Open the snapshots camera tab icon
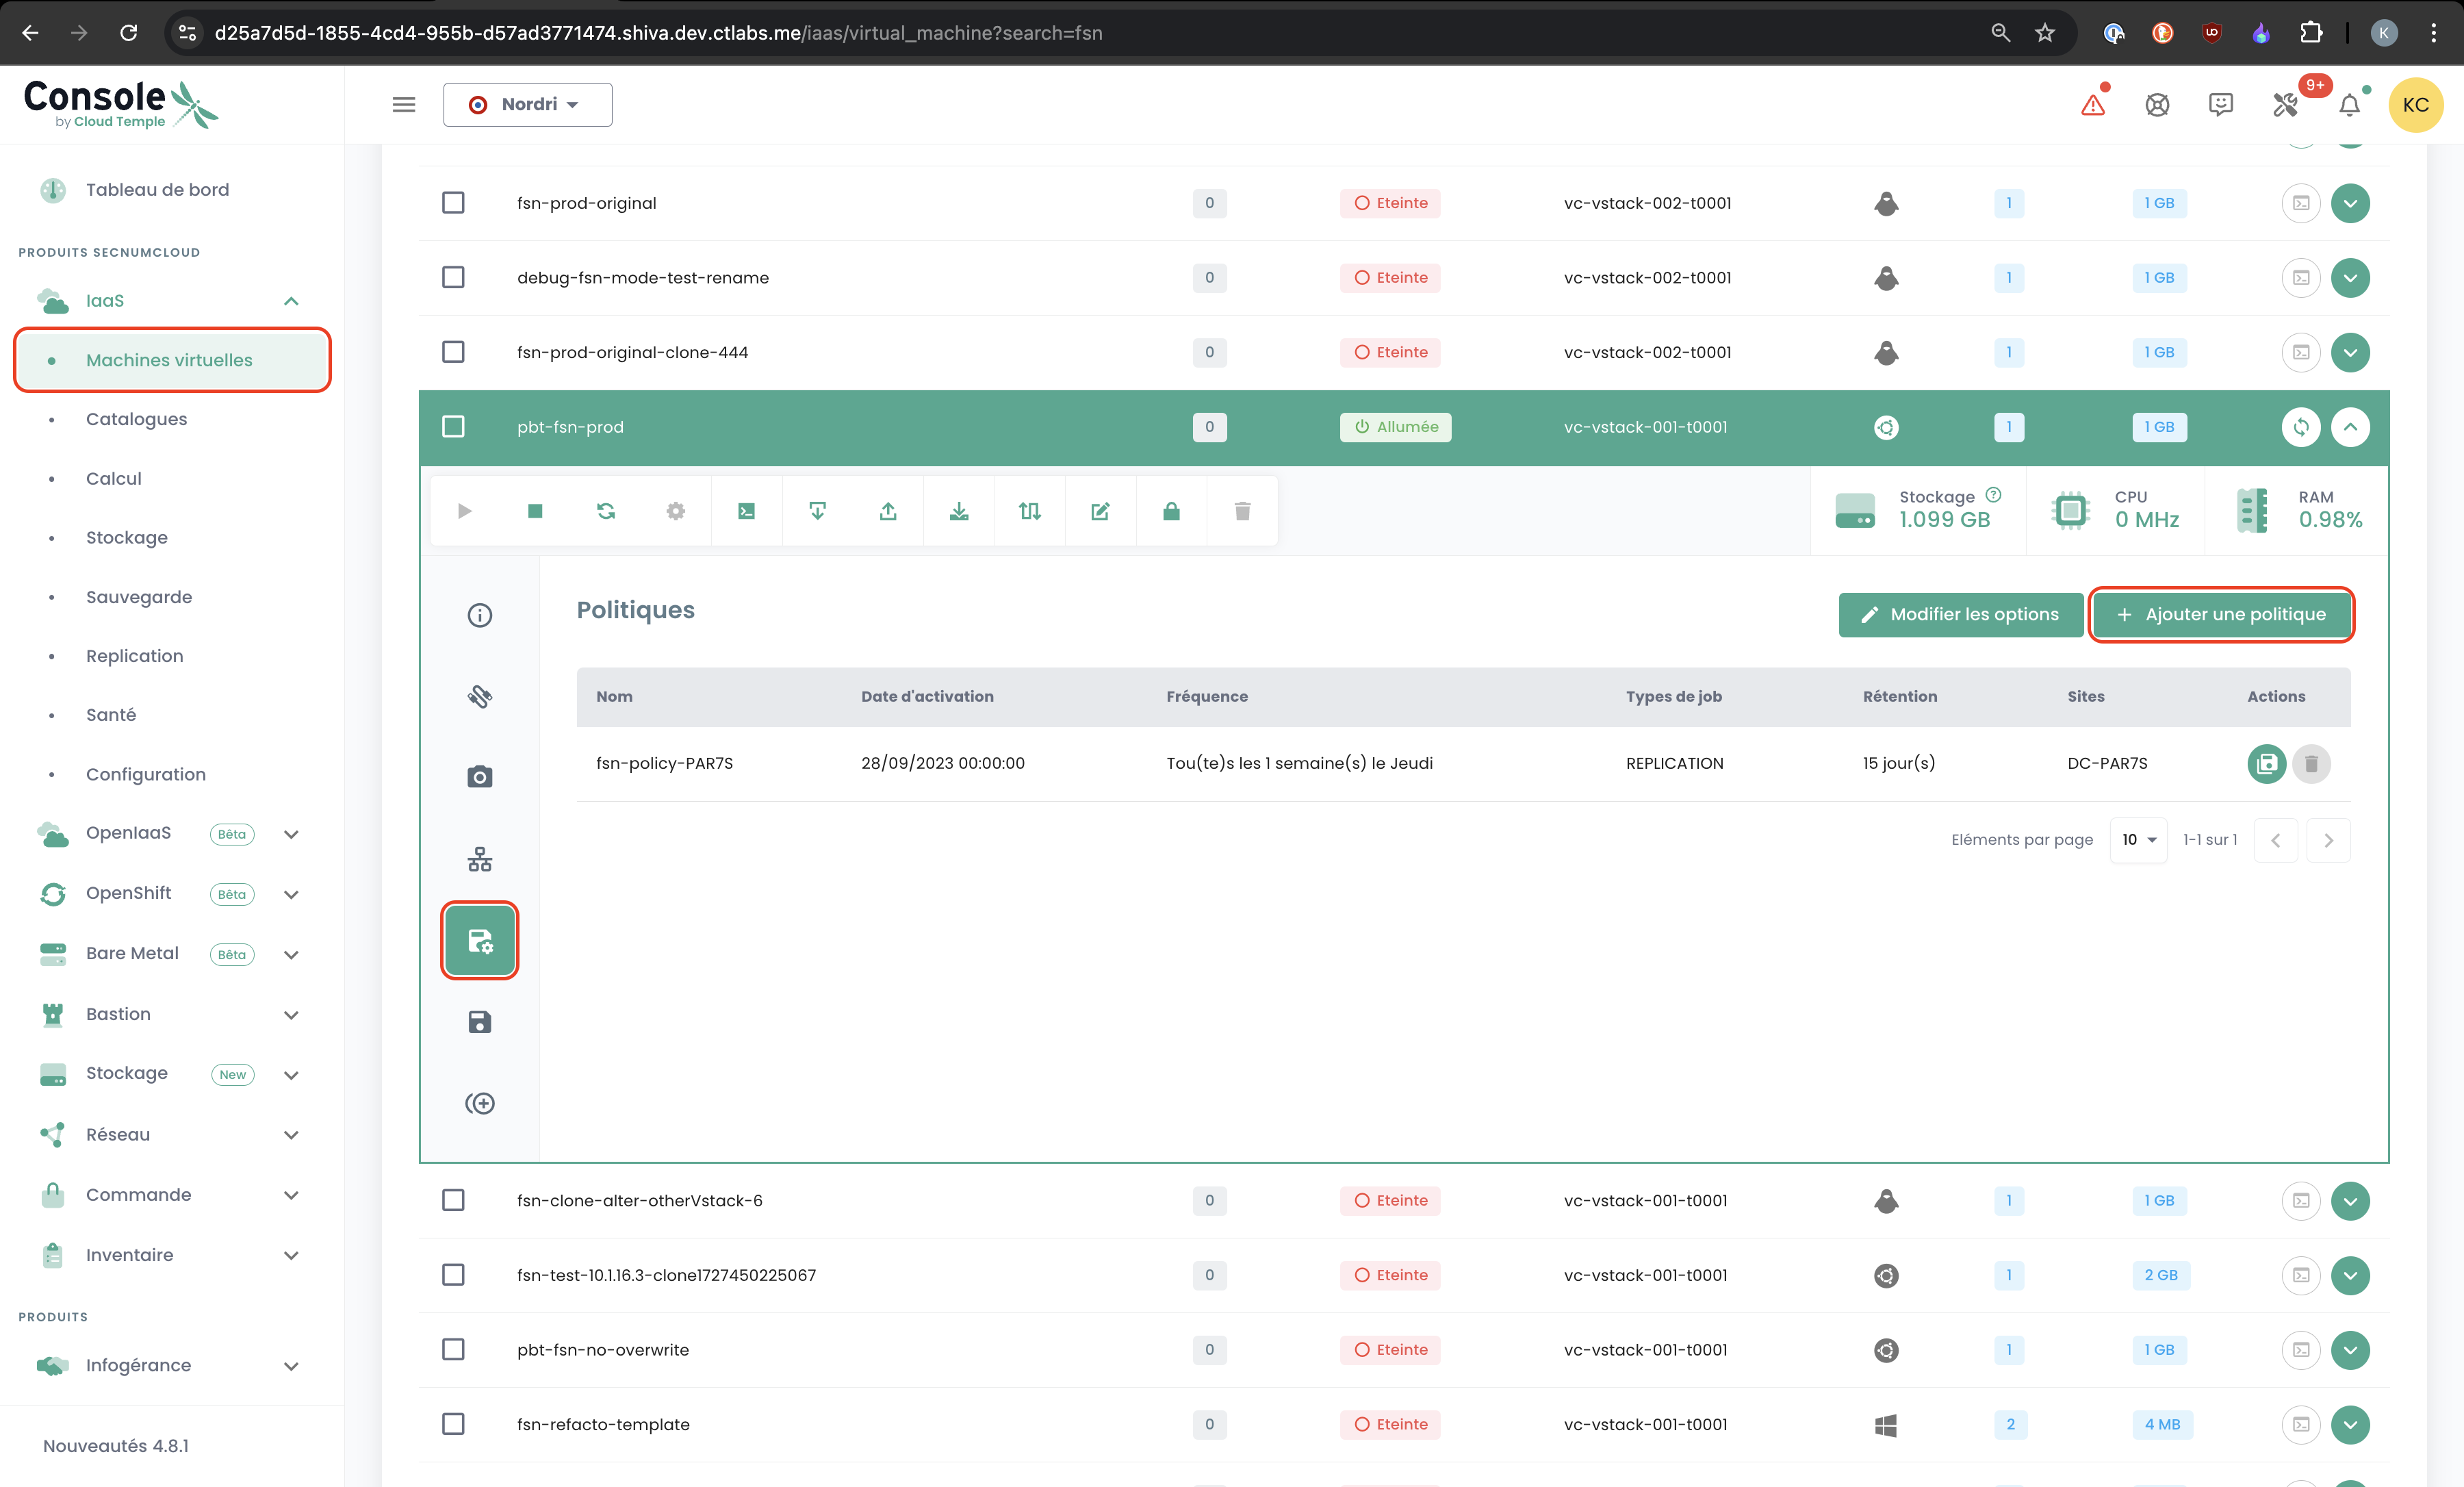The height and width of the screenshot is (1487, 2464). [480, 777]
